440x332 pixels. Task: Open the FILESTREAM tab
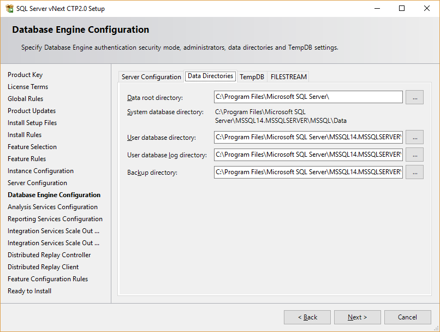click(x=288, y=77)
